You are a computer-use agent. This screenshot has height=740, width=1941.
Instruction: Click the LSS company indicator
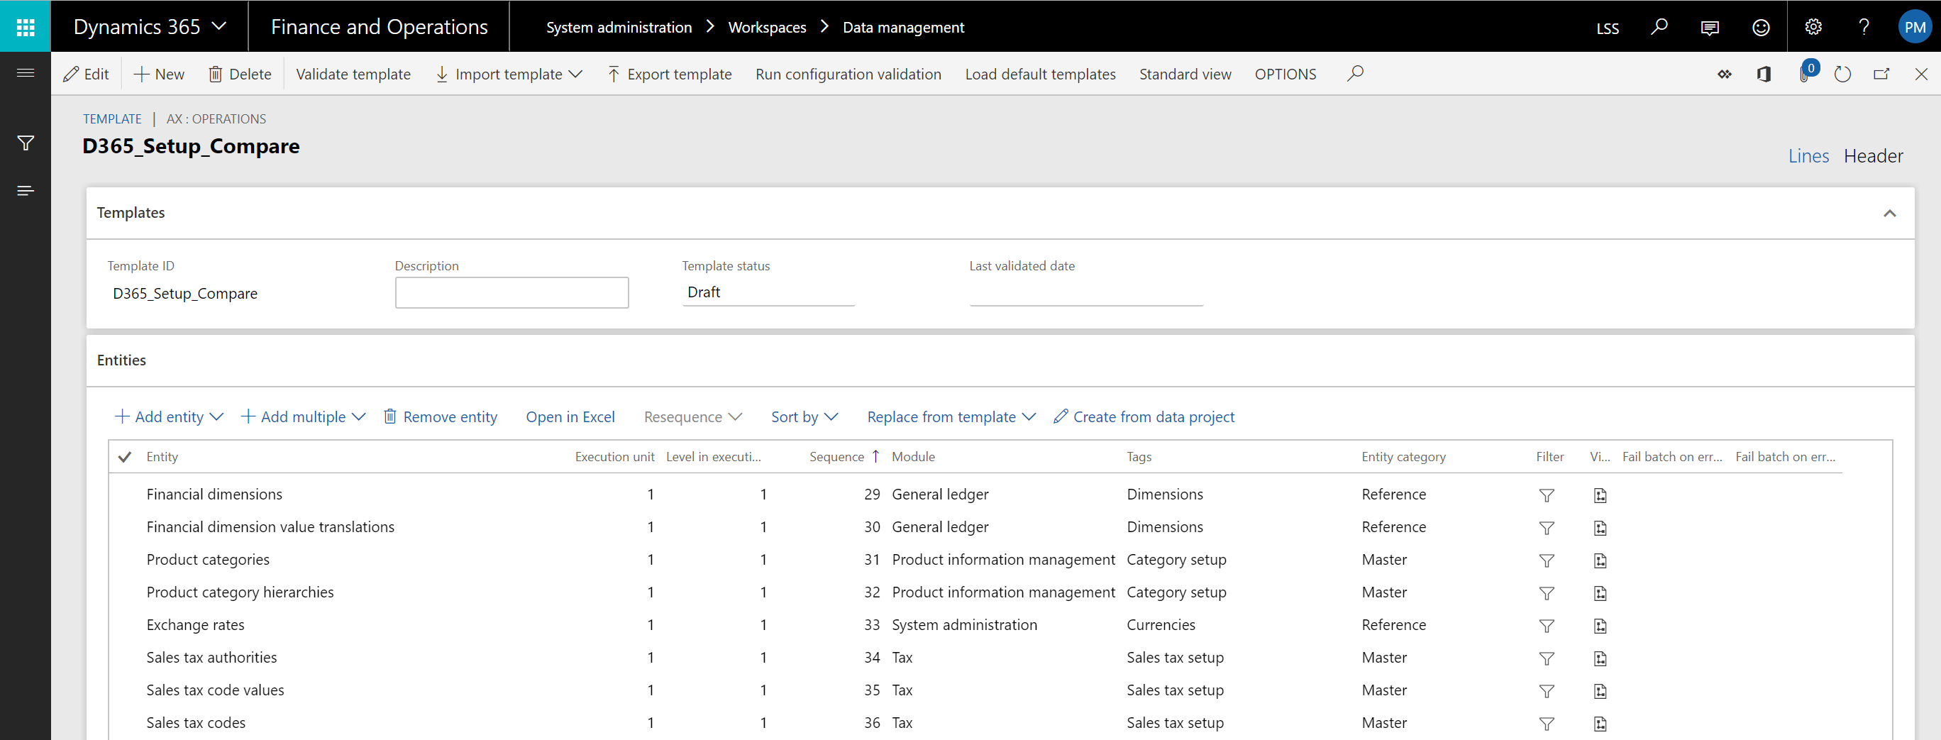pyautogui.click(x=1607, y=28)
